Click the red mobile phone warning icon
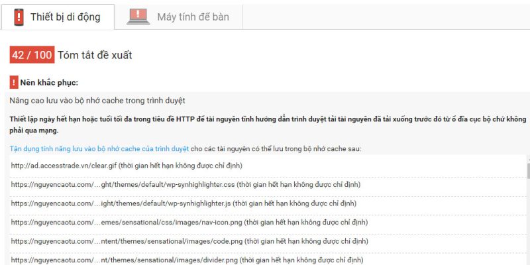Screen dimensions: 530x265 [x=19, y=17]
